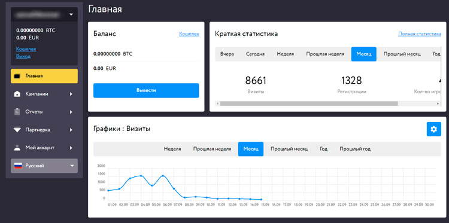449x223 pixels.
Task: Click the 30.09 axis label
Action: coord(430,204)
